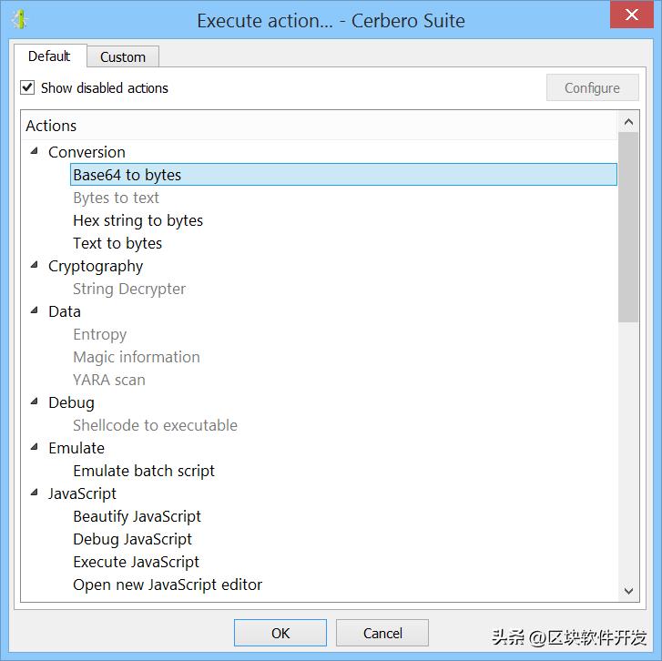
Task: Select String Decrypter action
Action: [x=129, y=289]
